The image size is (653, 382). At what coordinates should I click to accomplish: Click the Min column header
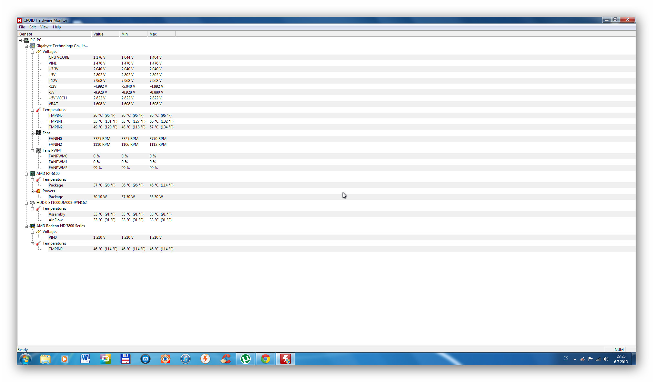coord(133,34)
